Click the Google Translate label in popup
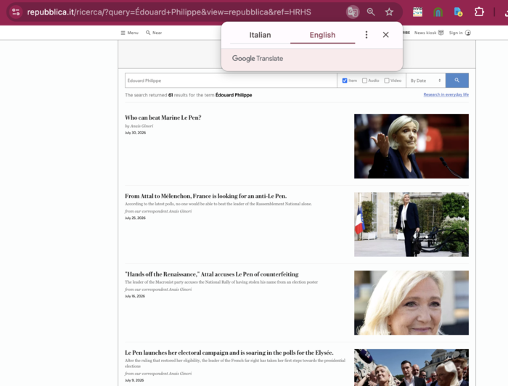508x386 pixels. point(258,59)
